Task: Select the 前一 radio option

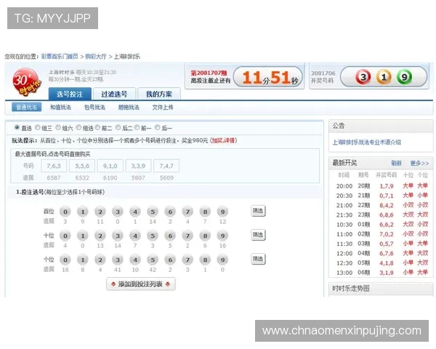Action: [x=137, y=127]
